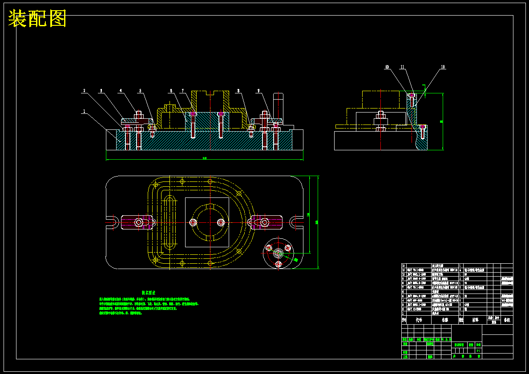This screenshot has height=374, width=529.
Task: Select part balloon number 10 in side view
Action: coord(387,67)
